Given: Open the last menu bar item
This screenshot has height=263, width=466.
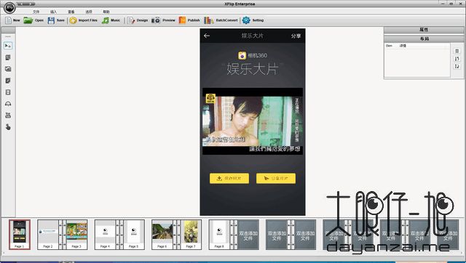Looking at the screenshot, I should 106,12.
